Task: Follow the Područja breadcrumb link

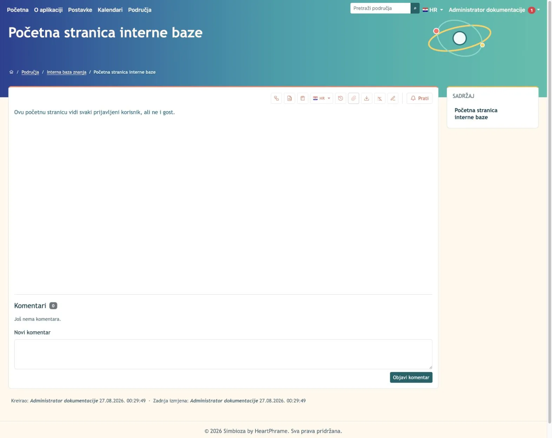Action: tap(30, 72)
